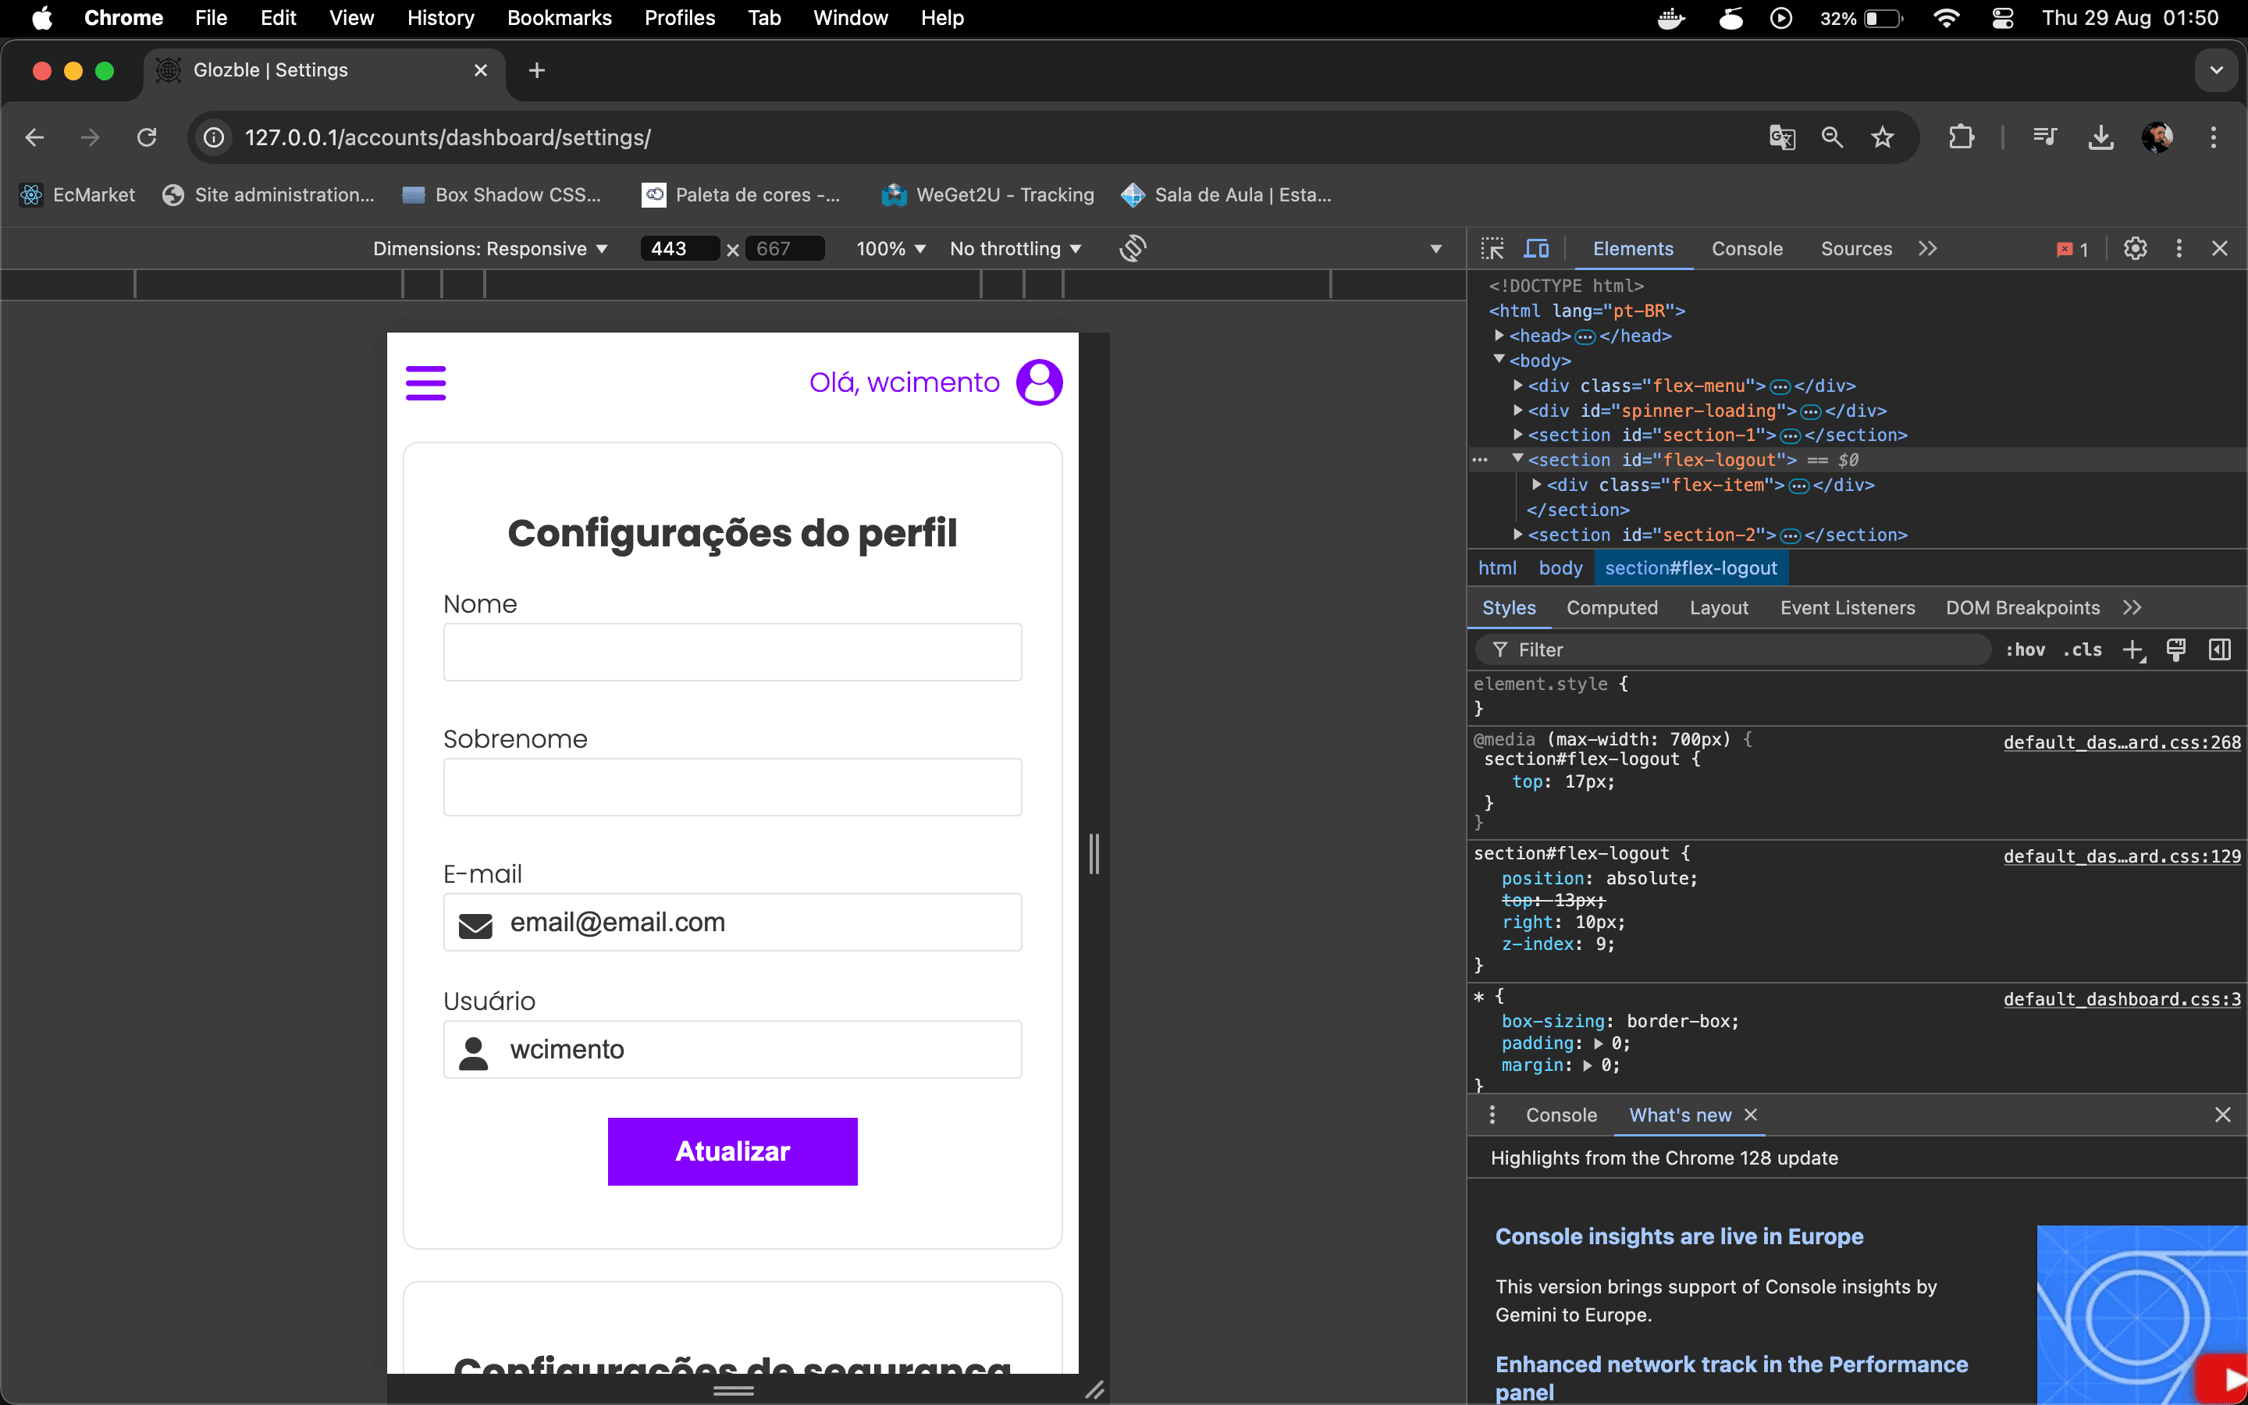Viewport: 2248px width, 1405px height.
Task: Open the Computed styles tab
Action: pyautogui.click(x=1612, y=608)
